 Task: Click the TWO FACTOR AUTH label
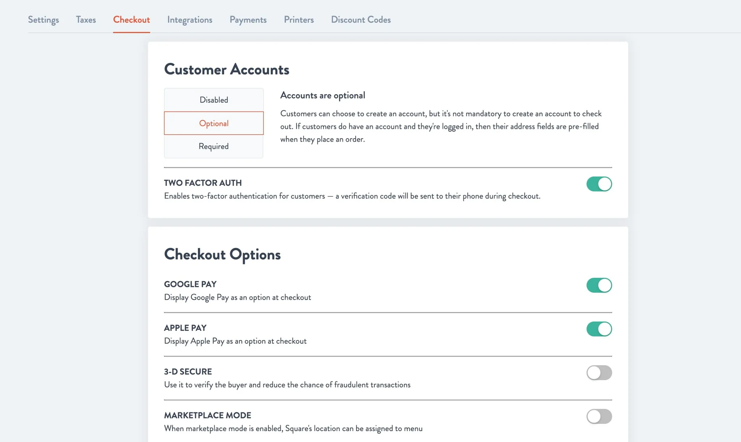coord(203,183)
